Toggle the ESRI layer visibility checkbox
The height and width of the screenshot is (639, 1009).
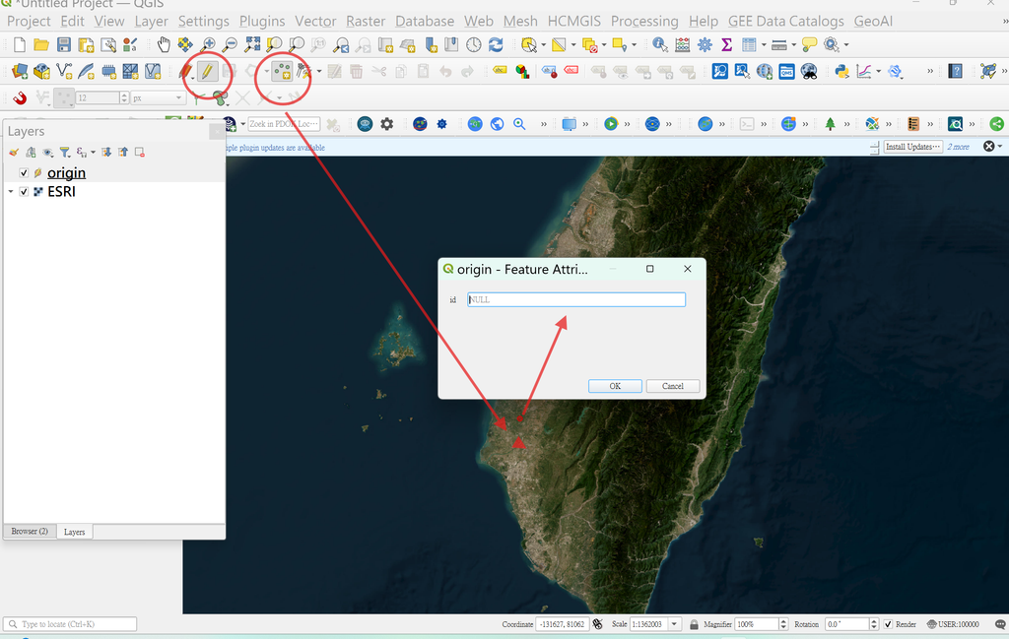pos(24,192)
